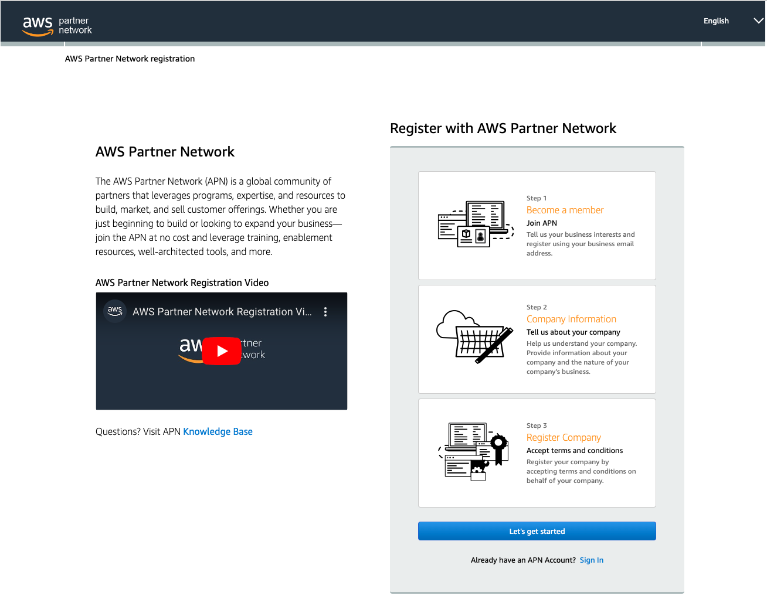Open the APN Knowledge Base link
This screenshot has width=767, height=599.
click(x=218, y=431)
